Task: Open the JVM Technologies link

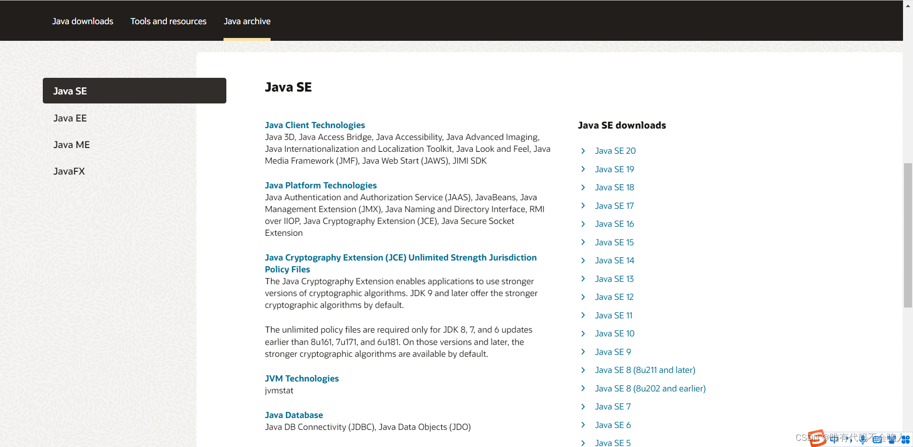Action: coord(301,379)
